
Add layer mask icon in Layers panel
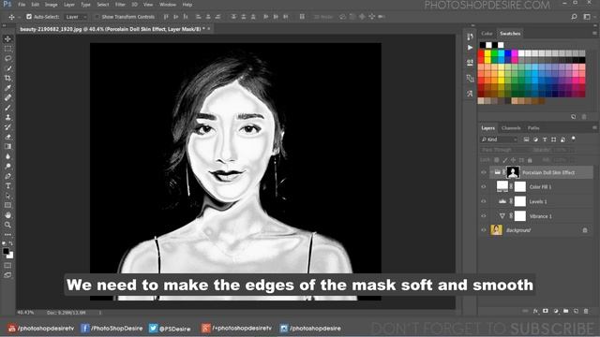[x=546, y=311]
